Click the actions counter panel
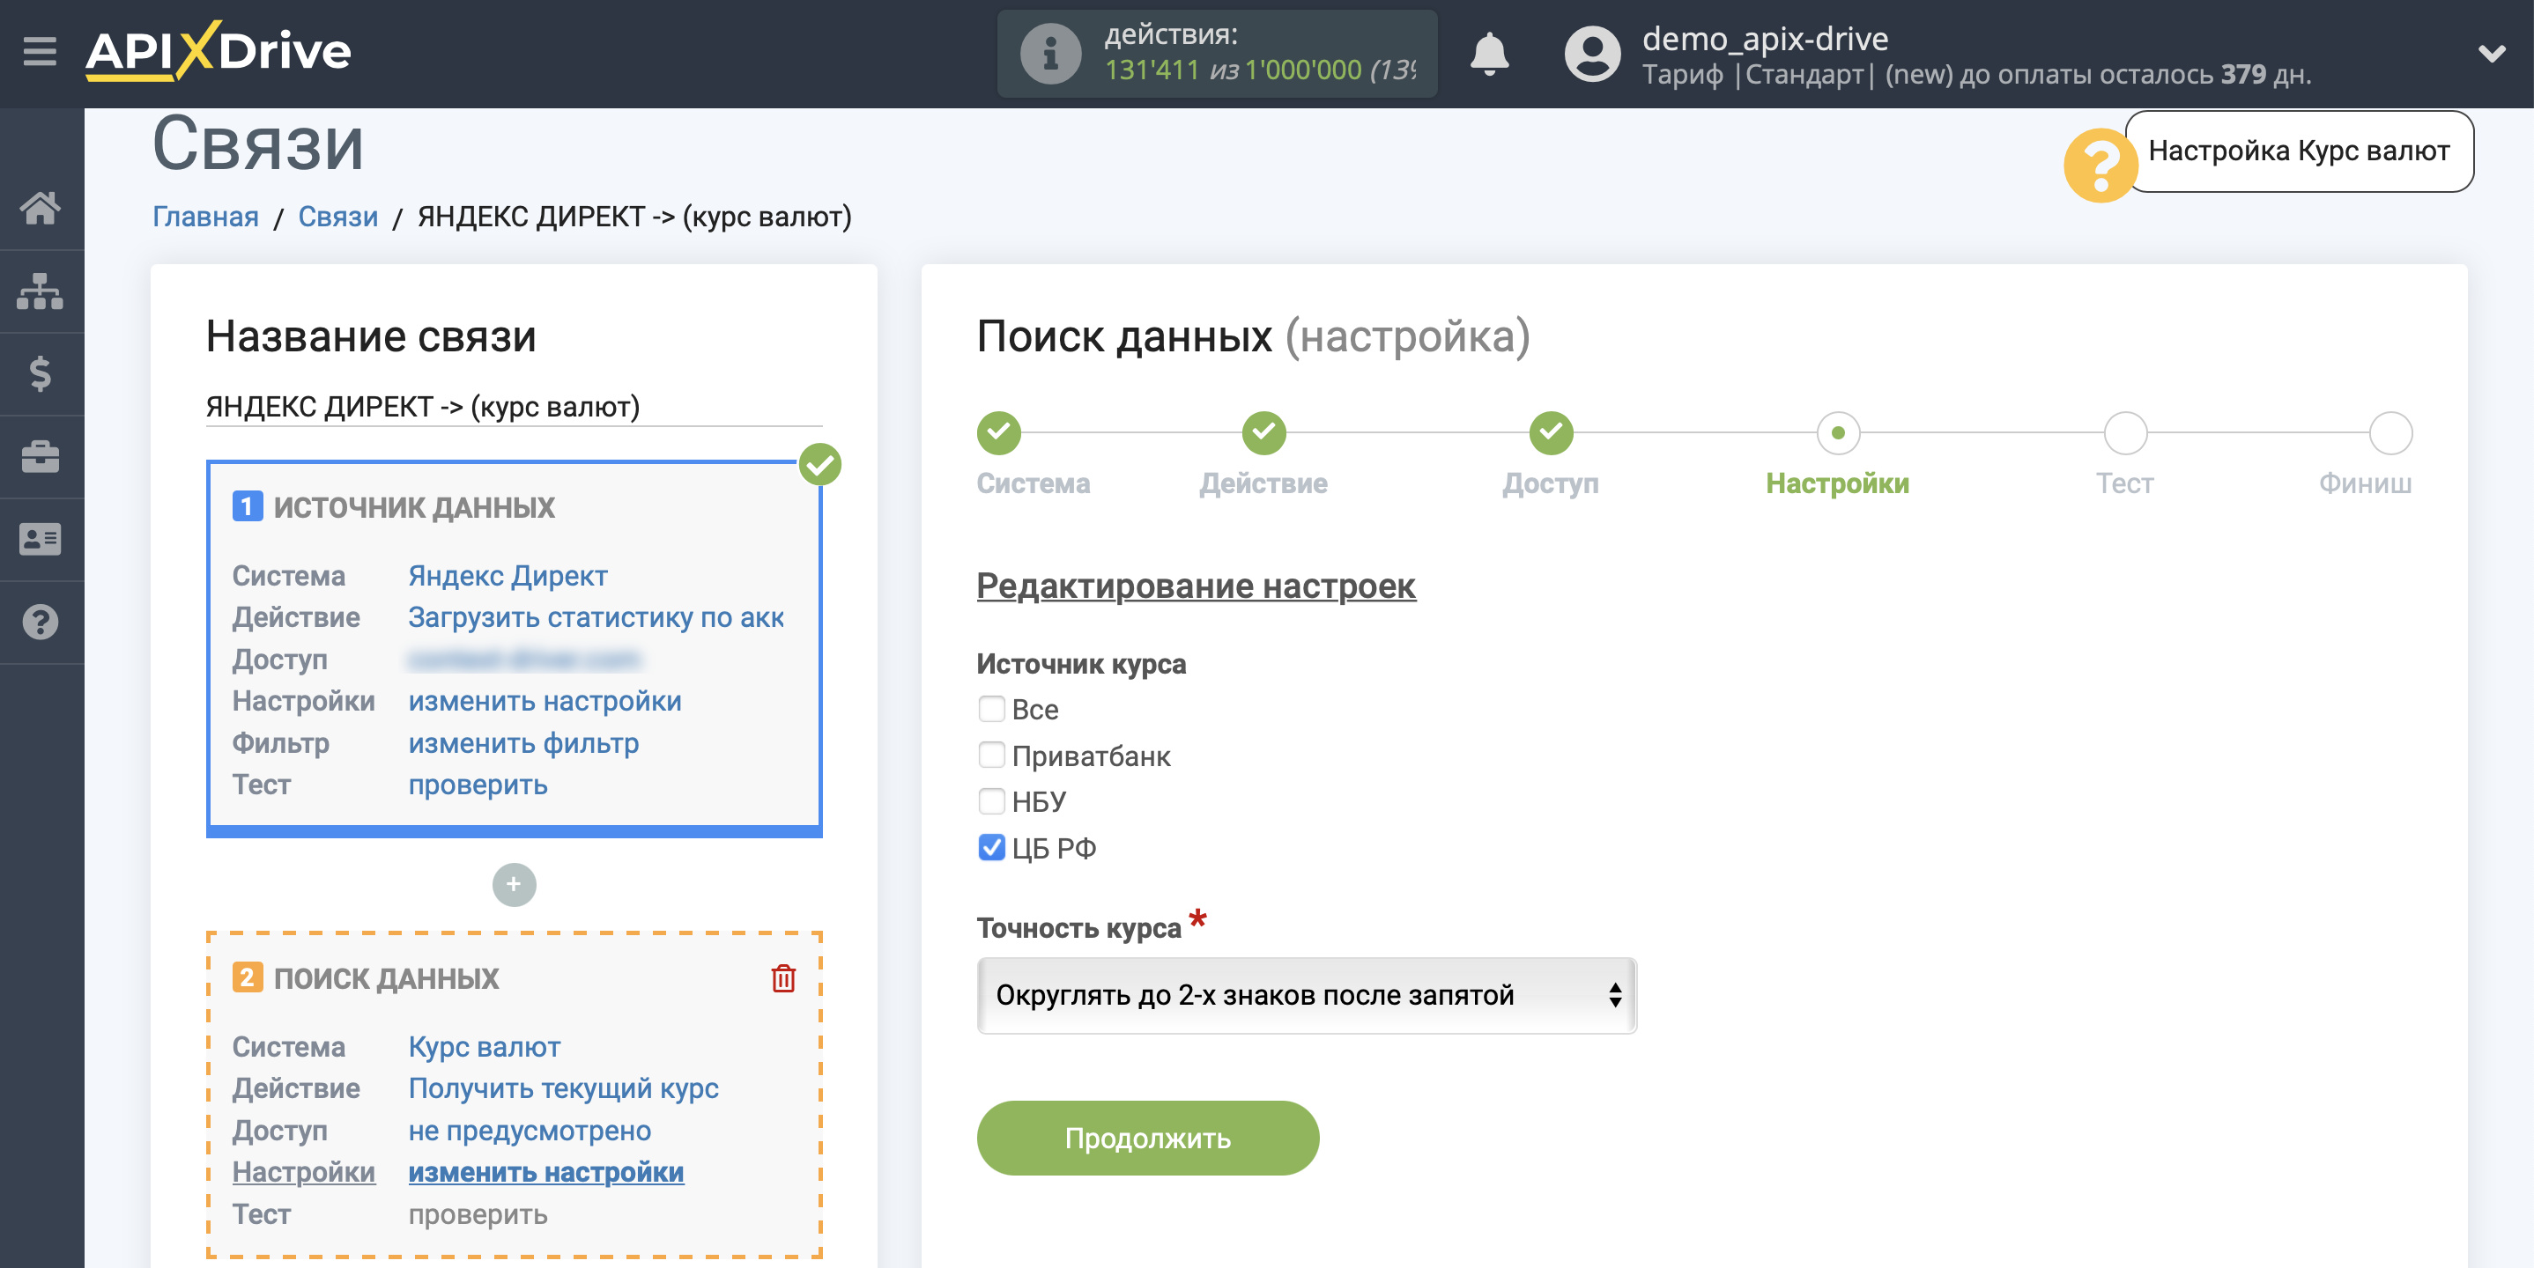 pos(1217,53)
